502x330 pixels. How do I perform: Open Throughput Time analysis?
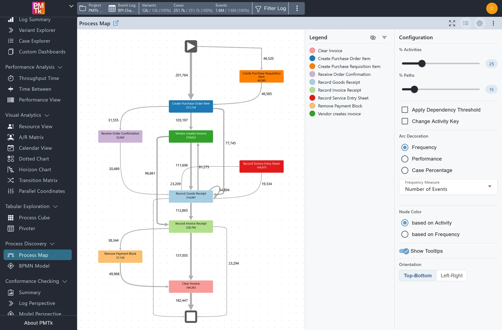click(x=39, y=78)
